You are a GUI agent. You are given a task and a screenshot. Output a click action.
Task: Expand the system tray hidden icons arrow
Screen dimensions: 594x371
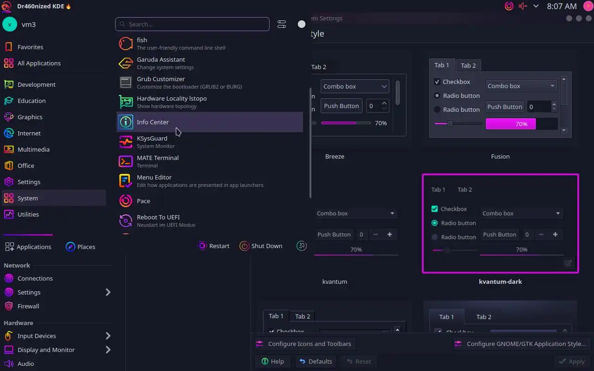[536, 6]
